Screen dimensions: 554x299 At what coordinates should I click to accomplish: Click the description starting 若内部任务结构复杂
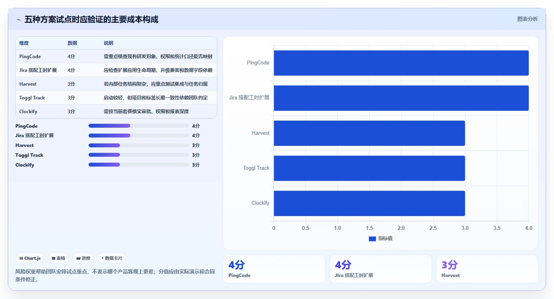156,84
